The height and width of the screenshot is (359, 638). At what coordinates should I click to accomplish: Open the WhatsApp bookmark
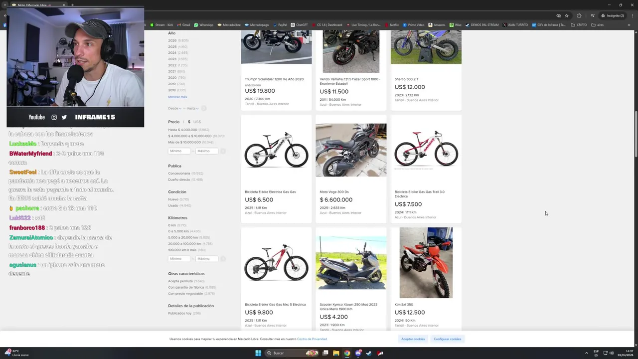[x=203, y=25]
